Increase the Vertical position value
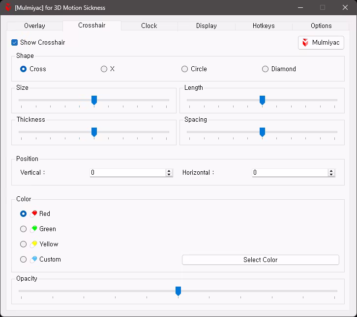357x317 pixels. 169,171
